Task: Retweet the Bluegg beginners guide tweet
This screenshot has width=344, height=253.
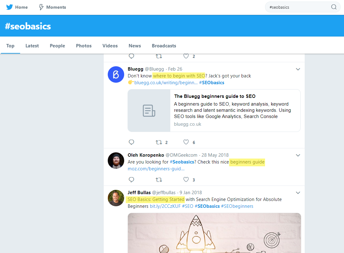Action: tap(159, 142)
